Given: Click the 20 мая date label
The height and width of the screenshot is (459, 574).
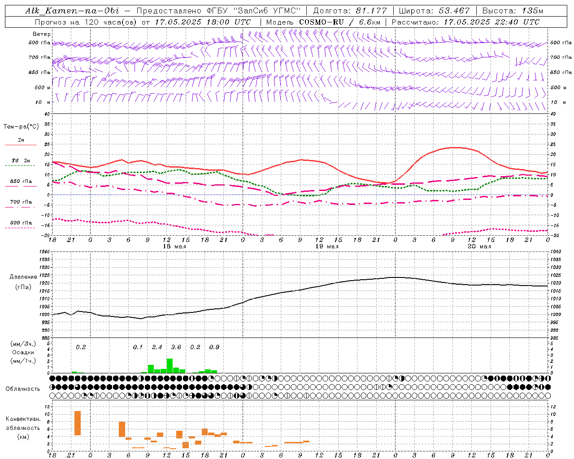Looking at the screenshot, I should [479, 247].
